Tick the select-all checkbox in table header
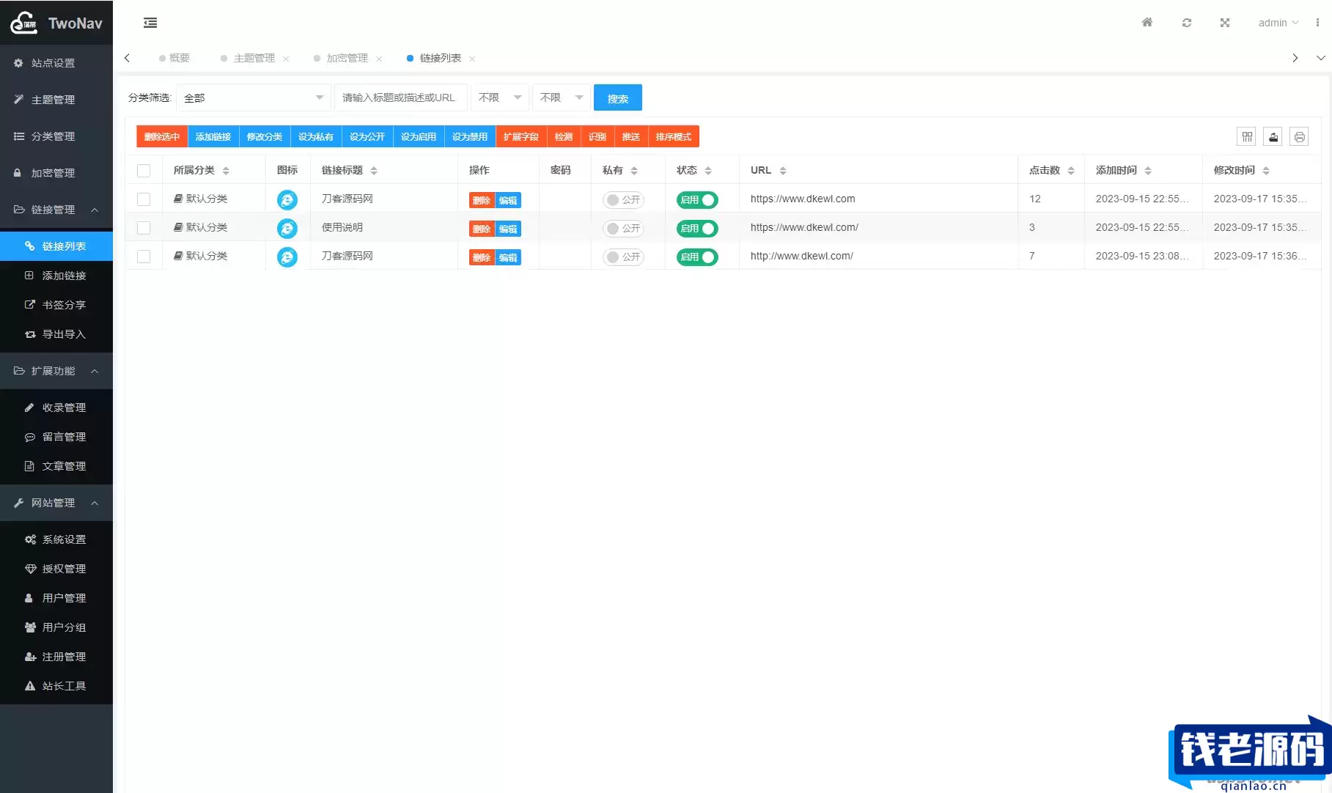Viewport: 1332px width, 793px height. coord(144,171)
